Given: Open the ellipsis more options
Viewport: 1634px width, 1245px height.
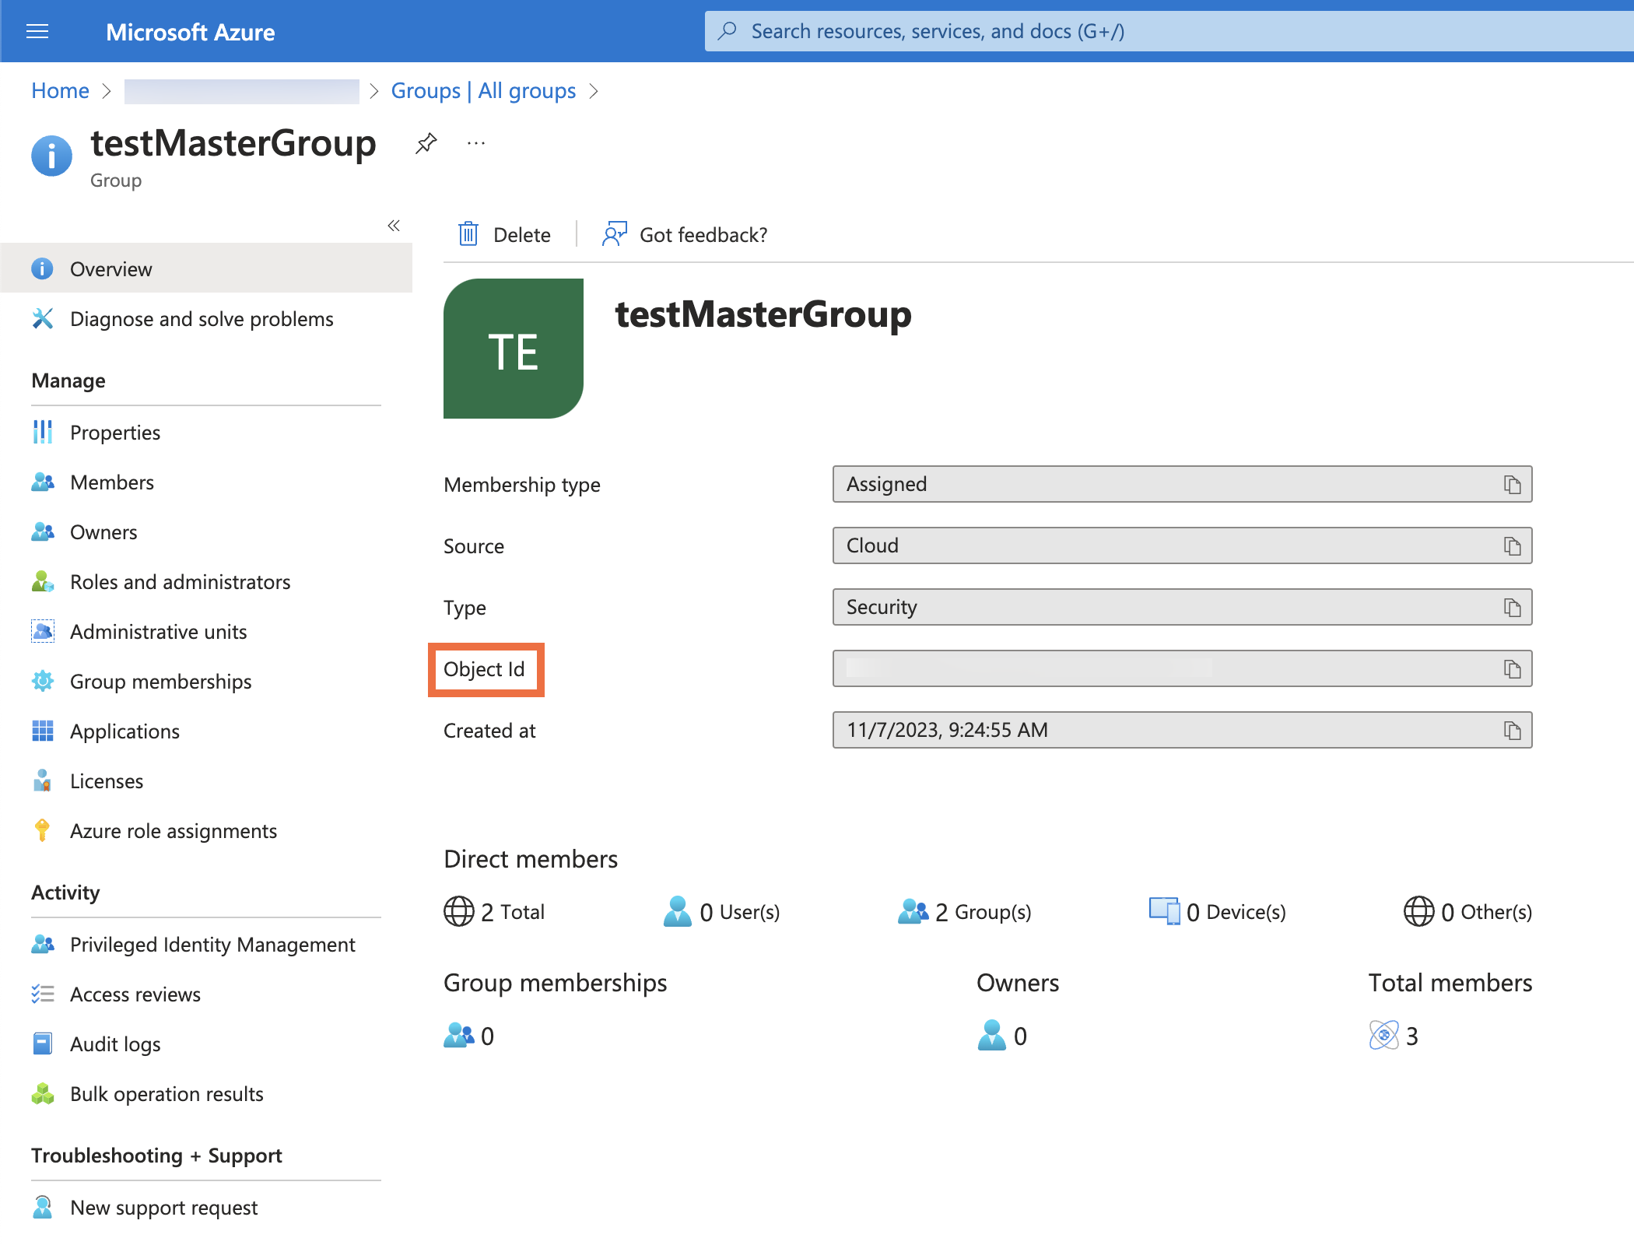Looking at the screenshot, I should pos(476,143).
